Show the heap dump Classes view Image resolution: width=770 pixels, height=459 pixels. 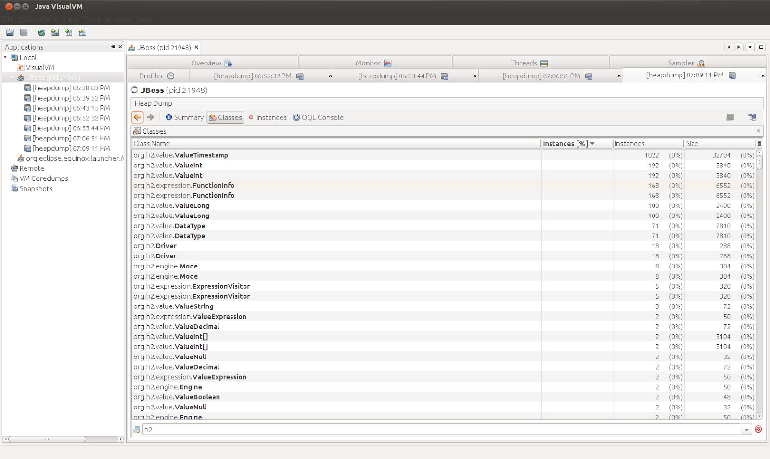tap(225, 117)
